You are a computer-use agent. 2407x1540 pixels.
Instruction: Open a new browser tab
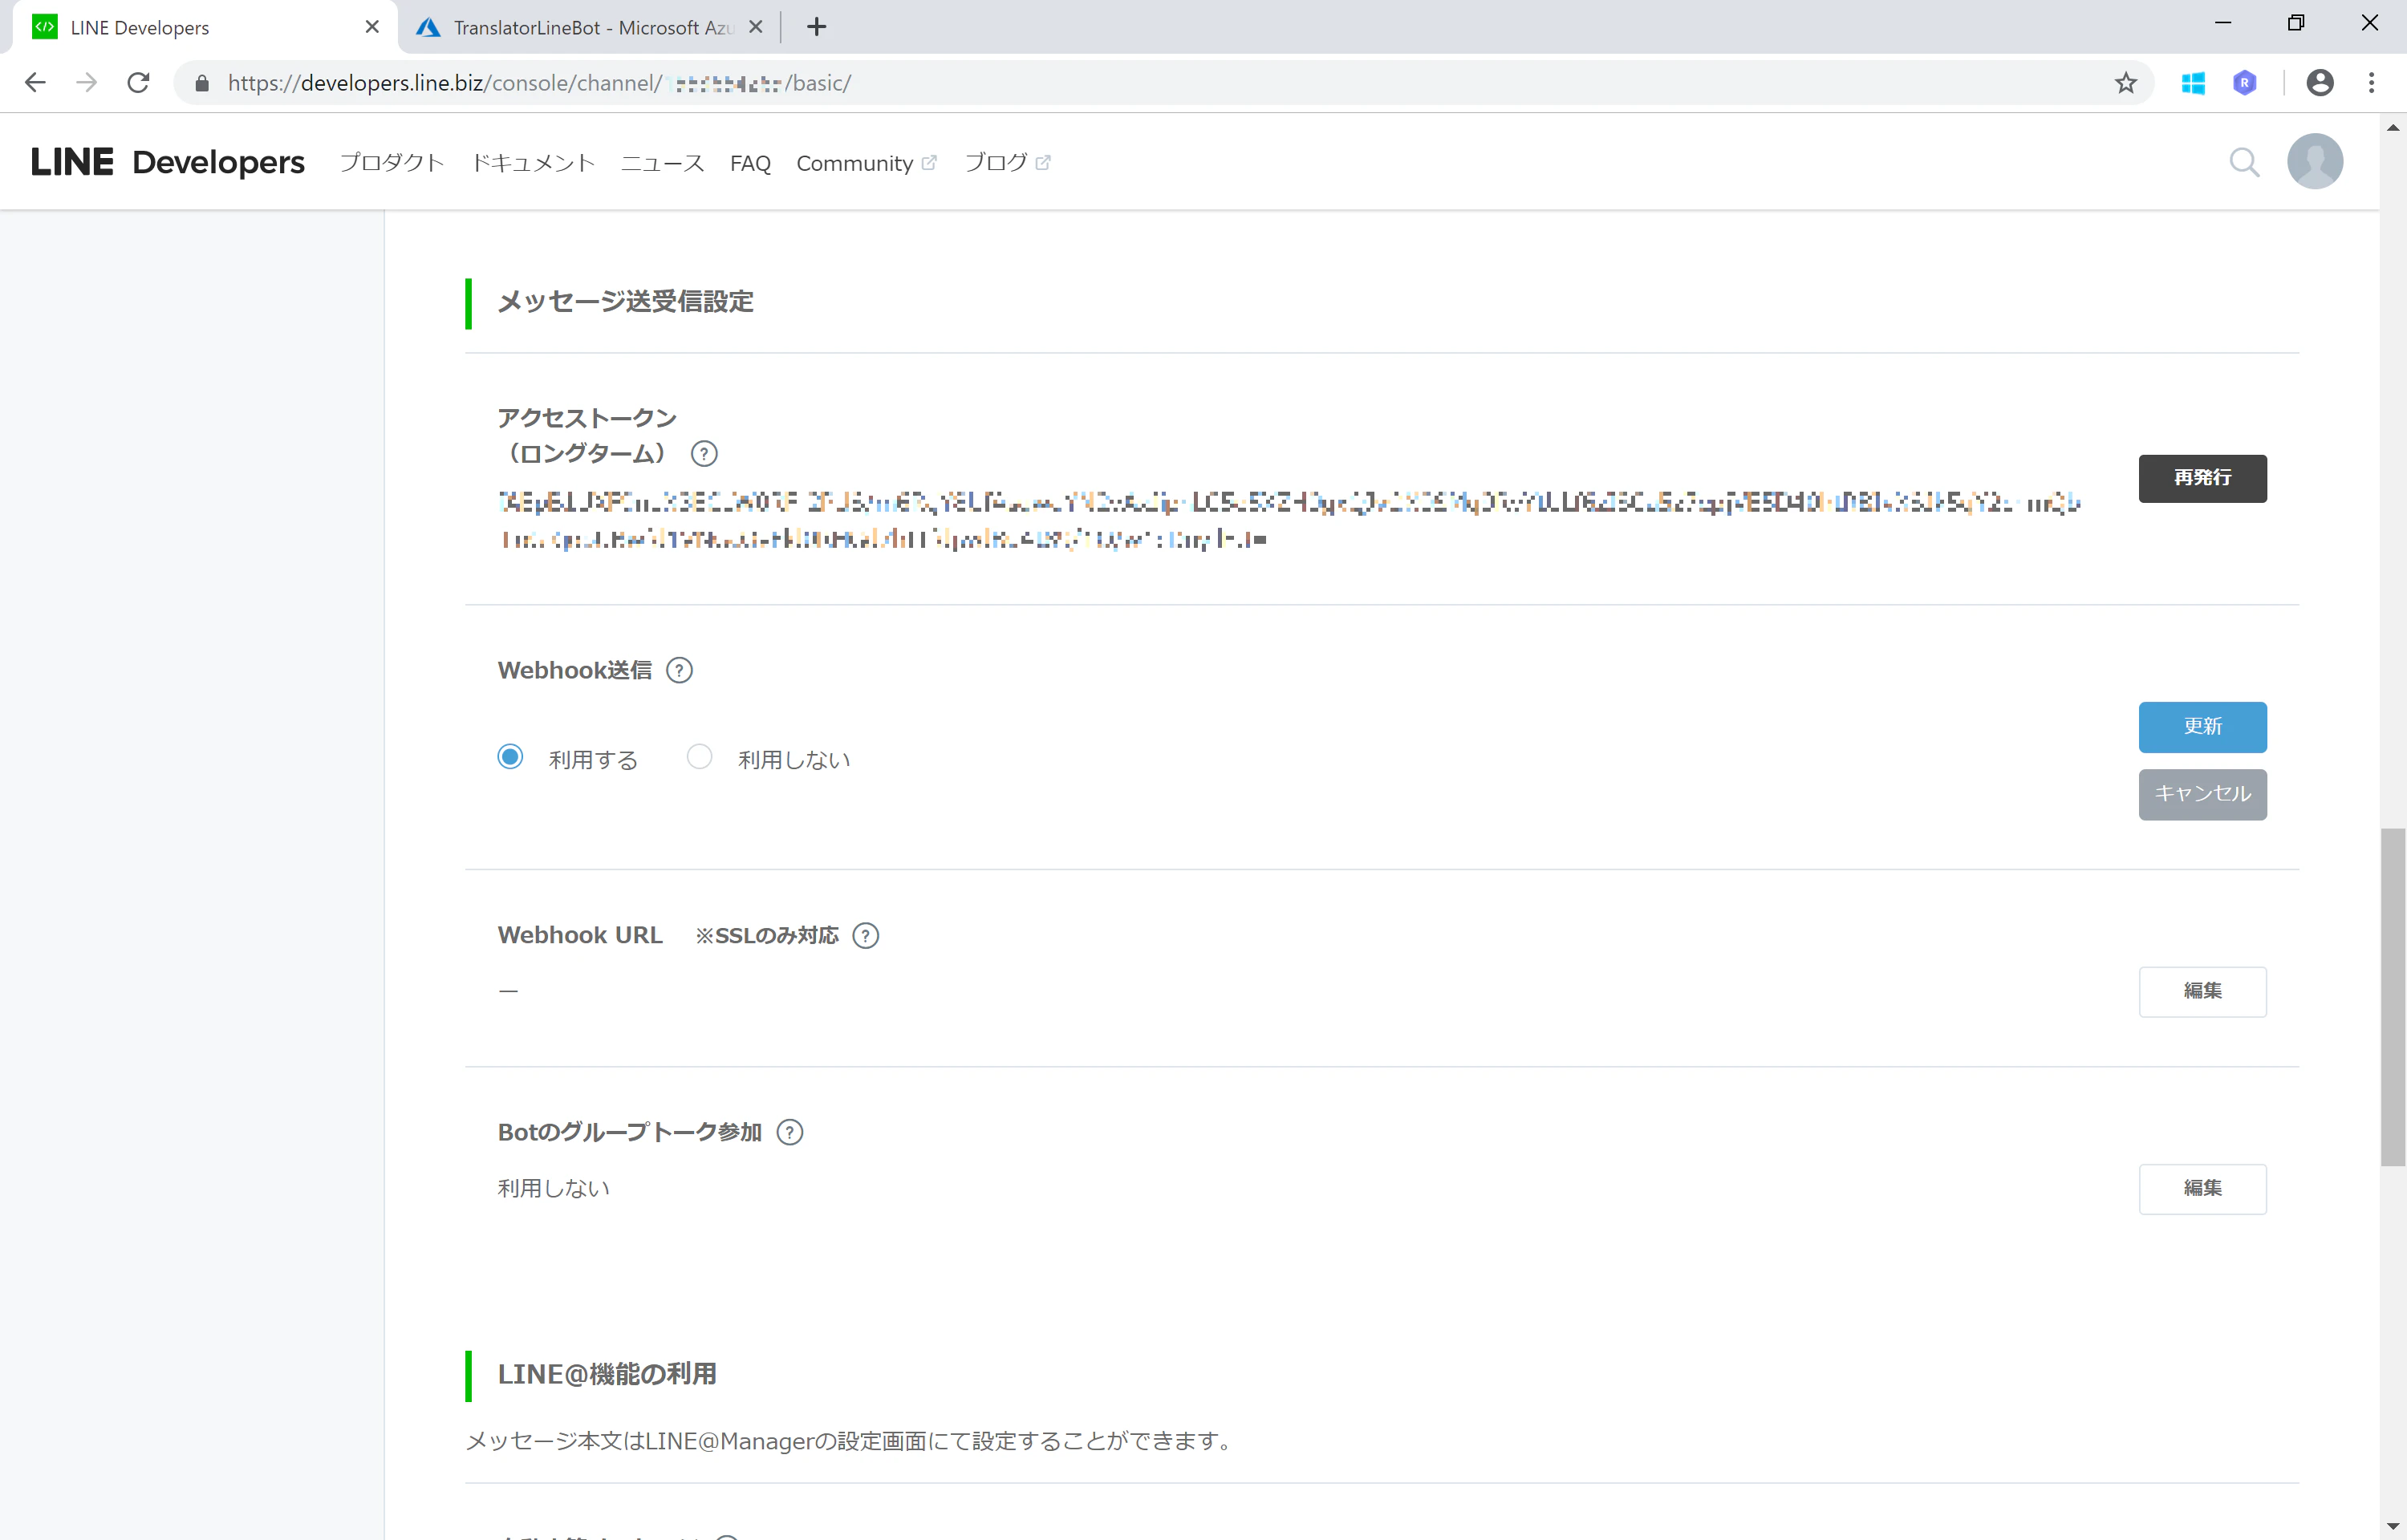pyautogui.click(x=816, y=27)
